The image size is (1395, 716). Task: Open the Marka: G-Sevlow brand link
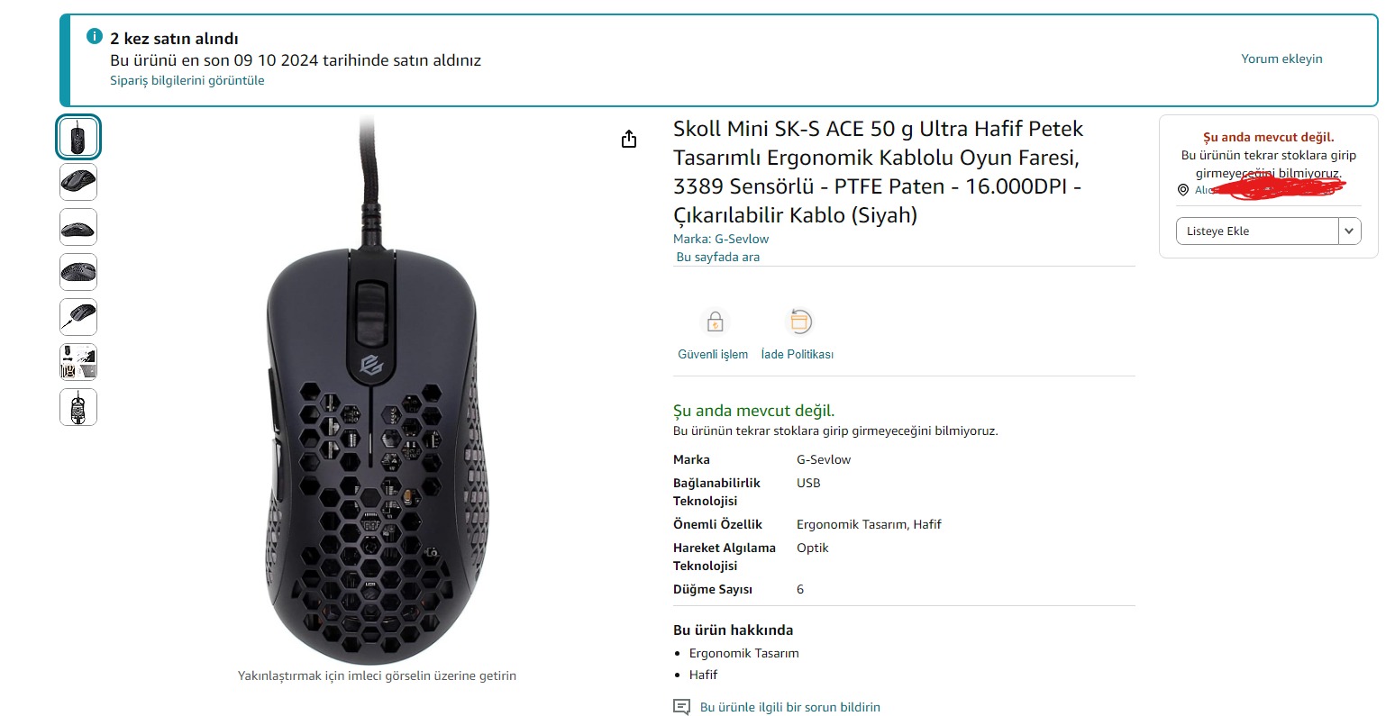[721, 239]
